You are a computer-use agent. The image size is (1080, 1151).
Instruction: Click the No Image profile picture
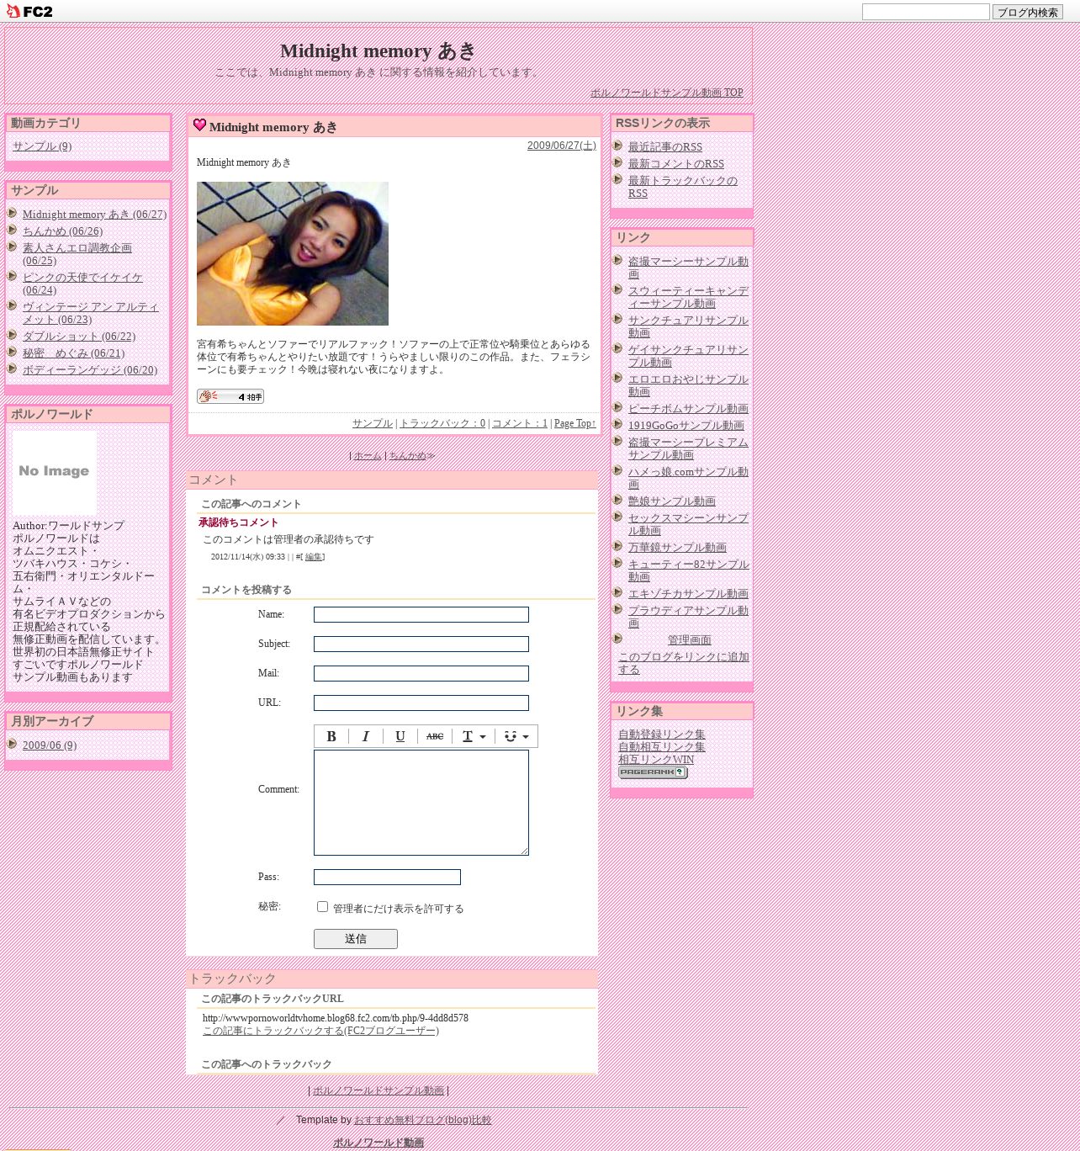point(55,473)
